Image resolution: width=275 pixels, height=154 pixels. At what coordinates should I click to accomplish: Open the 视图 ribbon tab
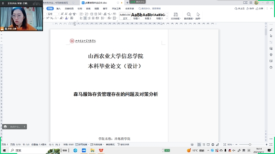click(97, 9)
